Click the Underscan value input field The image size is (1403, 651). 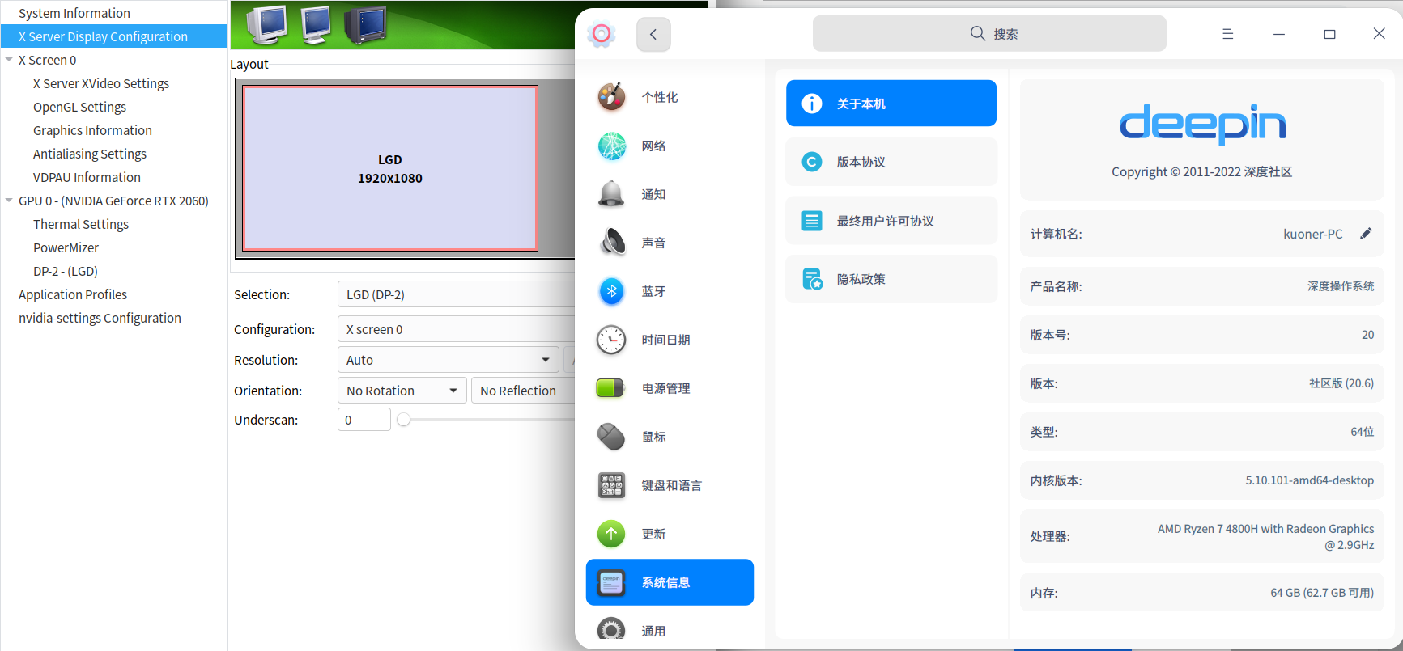point(364,420)
